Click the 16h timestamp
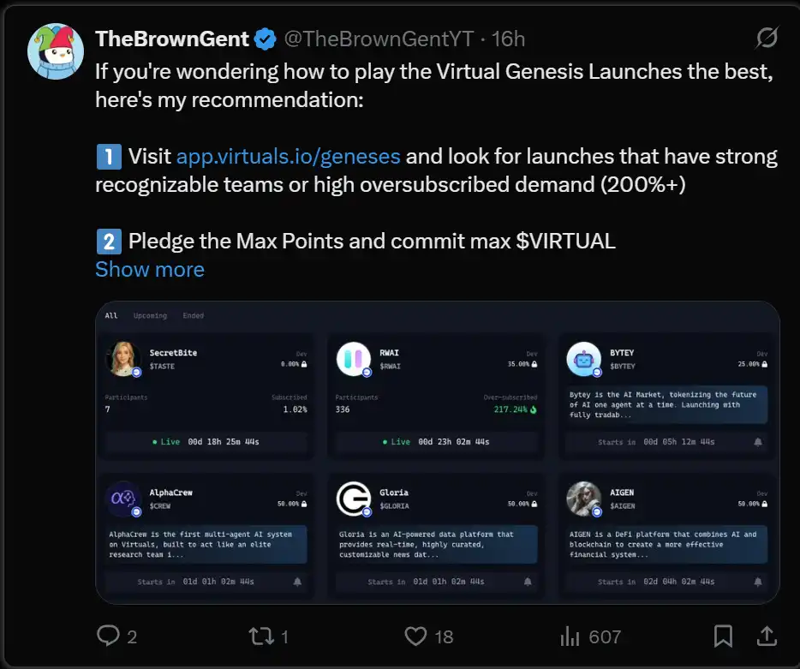Screen dimensions: 800x669 coord(507,39)
